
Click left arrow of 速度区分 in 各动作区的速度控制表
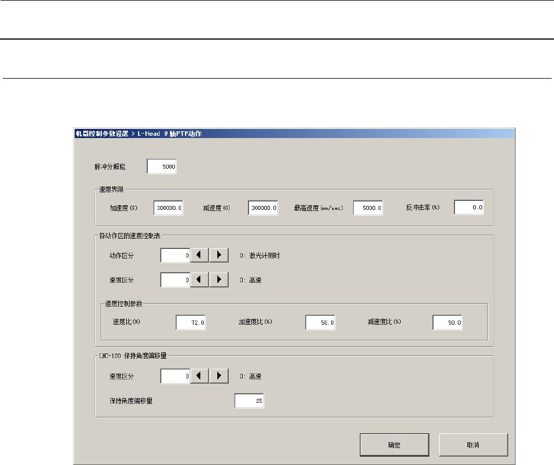click(200, 279)
